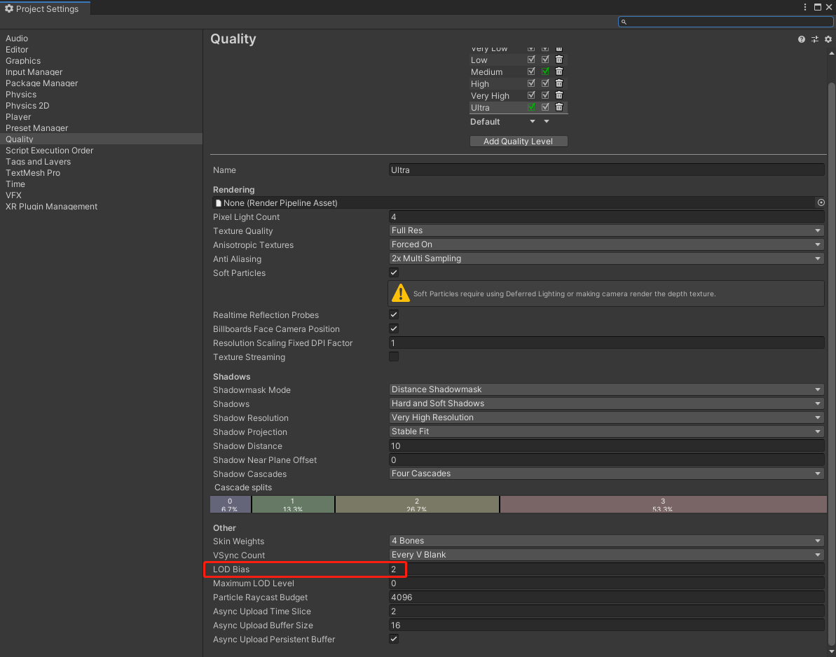Screen dimensions: 836x657
Task: Open Physics 2D settings
Action: 28,106
